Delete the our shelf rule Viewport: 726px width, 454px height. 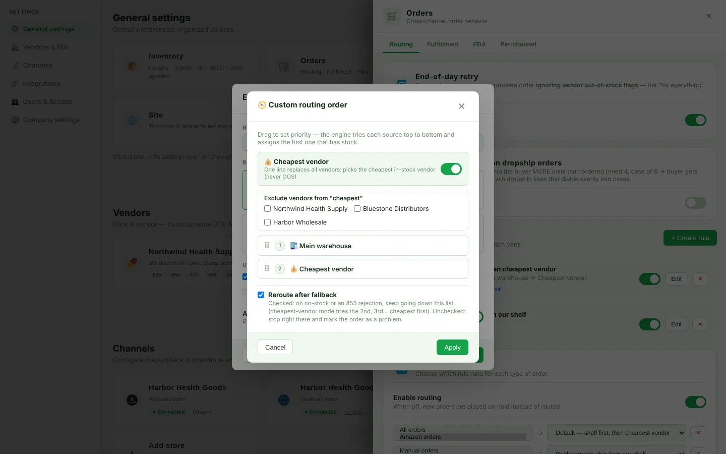pyautogui.click(x=700, y=324)
